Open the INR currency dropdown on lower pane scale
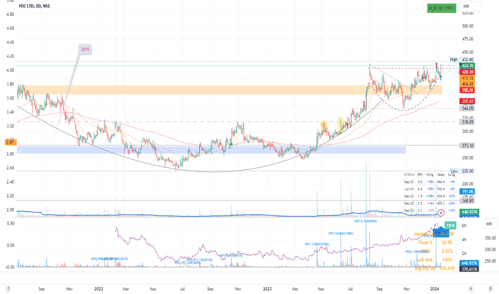 492,224
